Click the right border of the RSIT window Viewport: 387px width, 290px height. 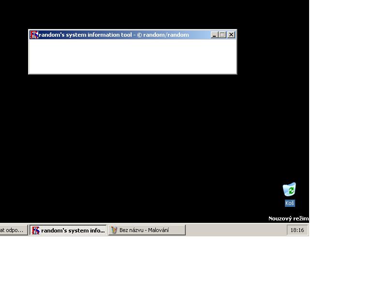236,56
